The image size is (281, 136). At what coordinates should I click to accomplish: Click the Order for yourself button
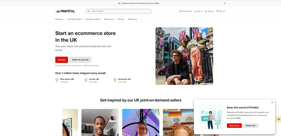click(80, 60)
